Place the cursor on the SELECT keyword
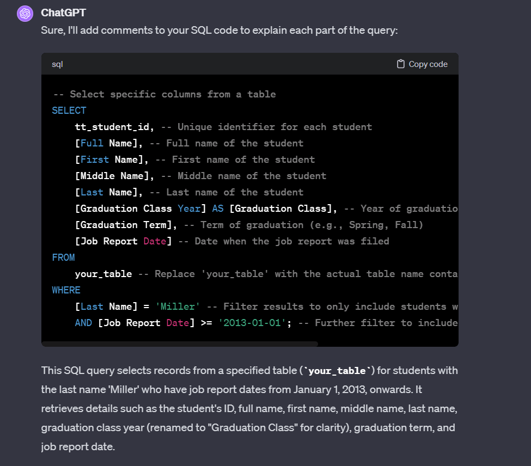 coord(69,111)
